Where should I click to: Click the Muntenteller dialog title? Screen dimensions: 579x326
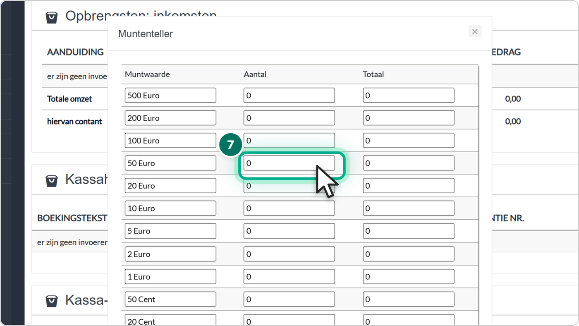coord(146,34)
